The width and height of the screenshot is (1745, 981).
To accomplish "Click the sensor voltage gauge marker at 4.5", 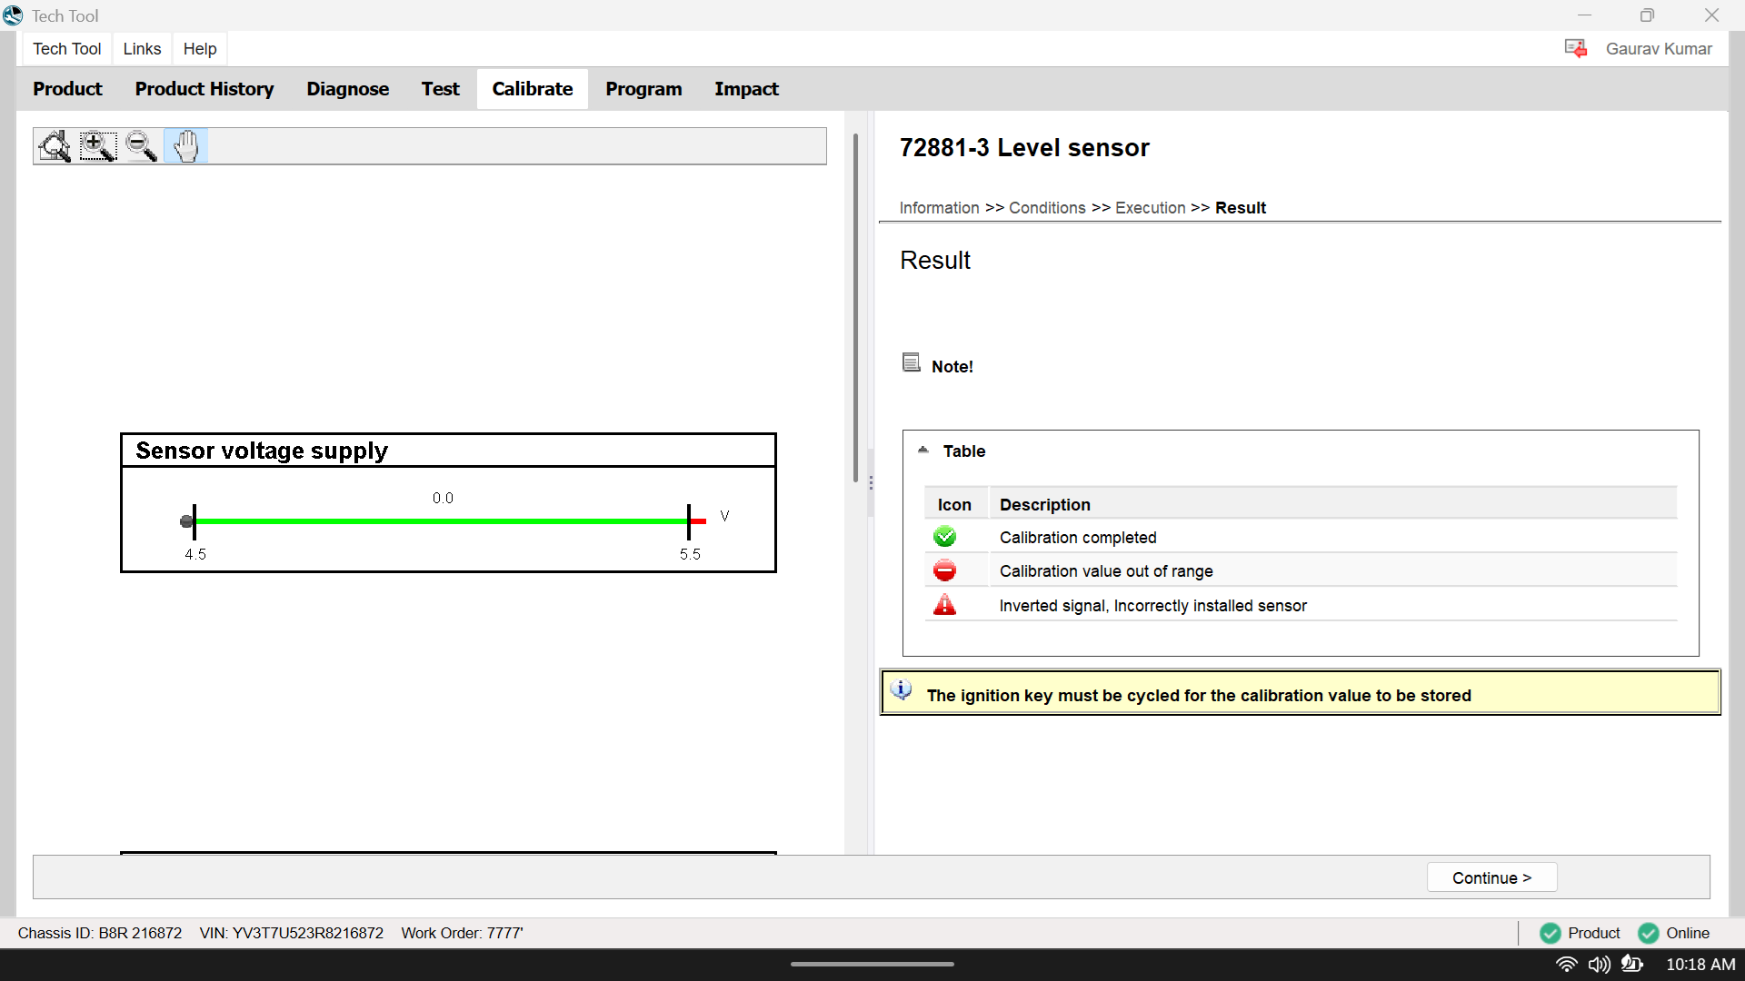I will [x=188, y=521].
